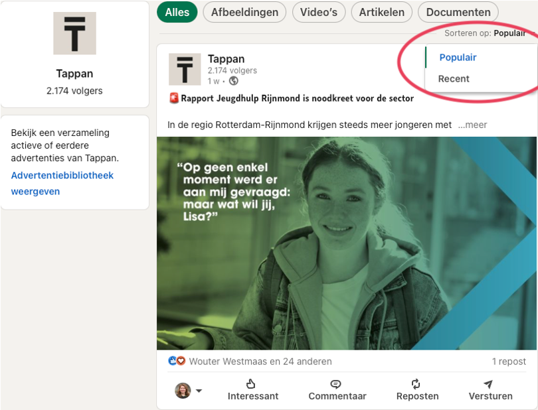Select the Documenten filter chip

coord(458,12)
